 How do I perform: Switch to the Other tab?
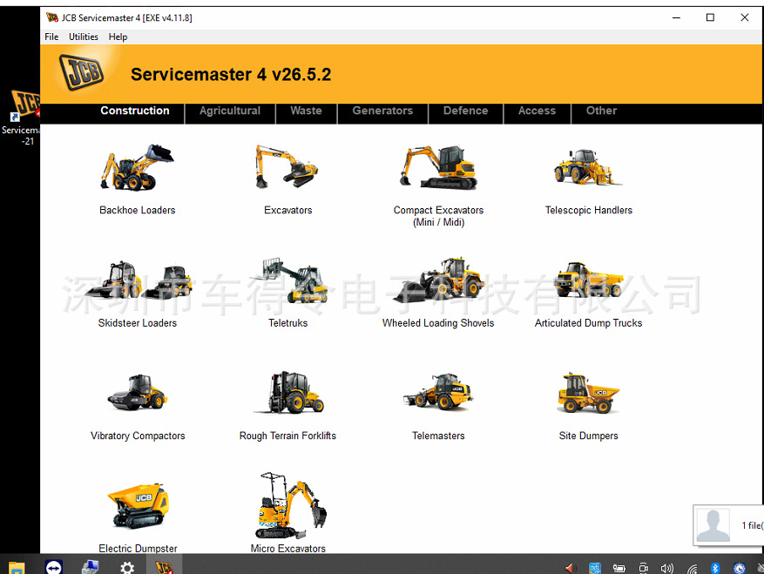(x=601, y=111)
